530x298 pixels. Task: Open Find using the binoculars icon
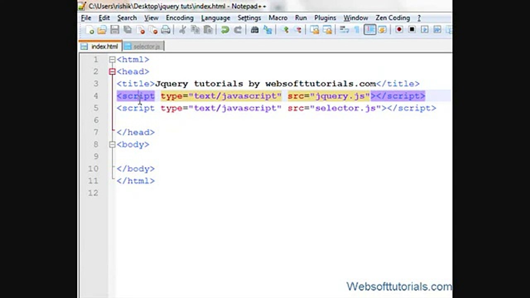coord(255,30)
